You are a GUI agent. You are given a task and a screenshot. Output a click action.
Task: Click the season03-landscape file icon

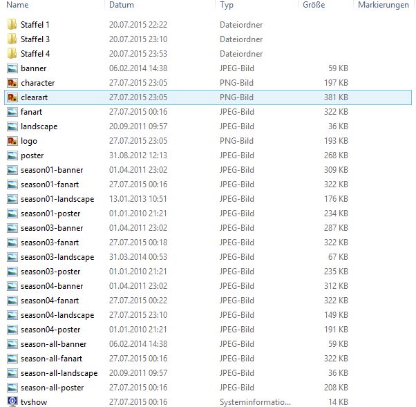pyautogui.click(x=12, y=257)
